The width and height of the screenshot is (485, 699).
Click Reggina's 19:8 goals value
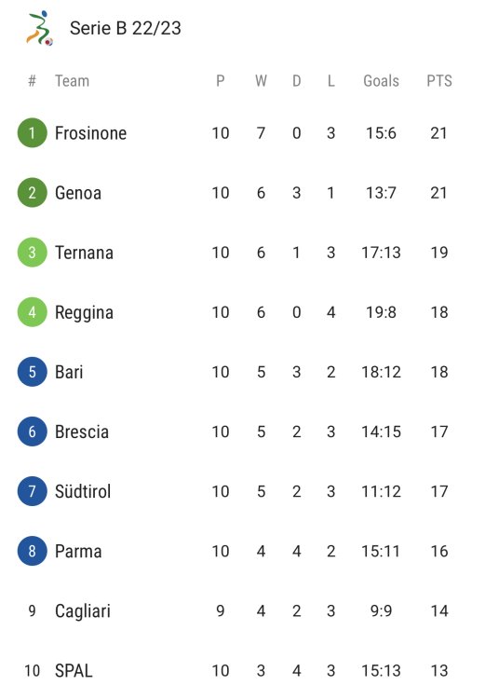[x=382, y=312]
